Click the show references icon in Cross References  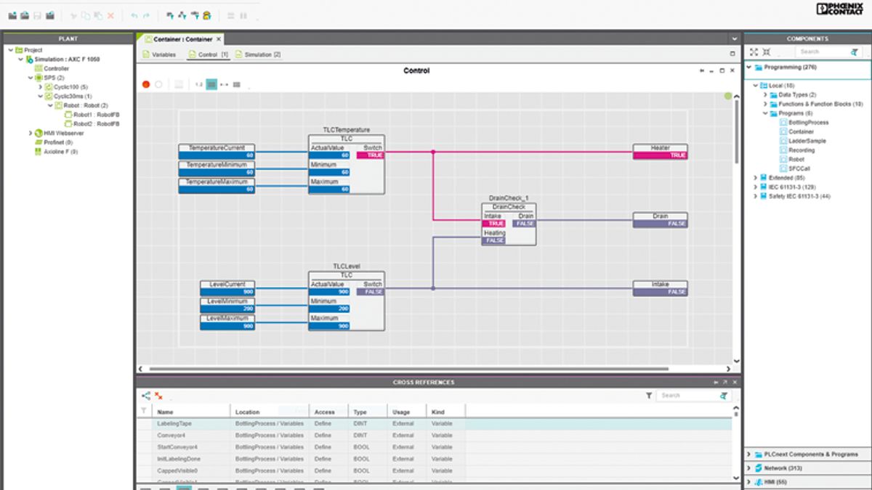(146, 396)
